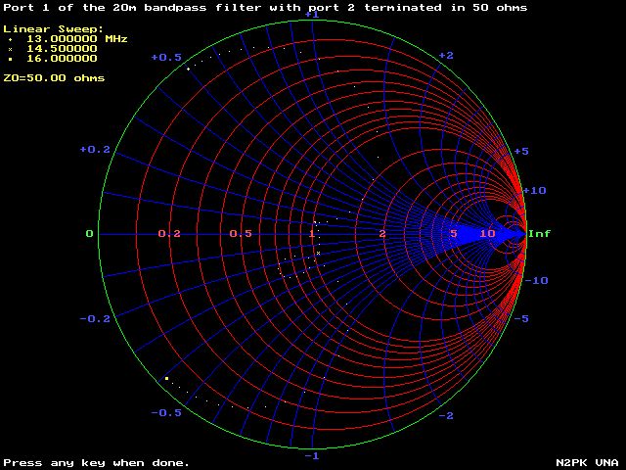Click the N2PK VNA label
Image resolution: width=626 pixels, height=470 pixels.
coord(587,462)
